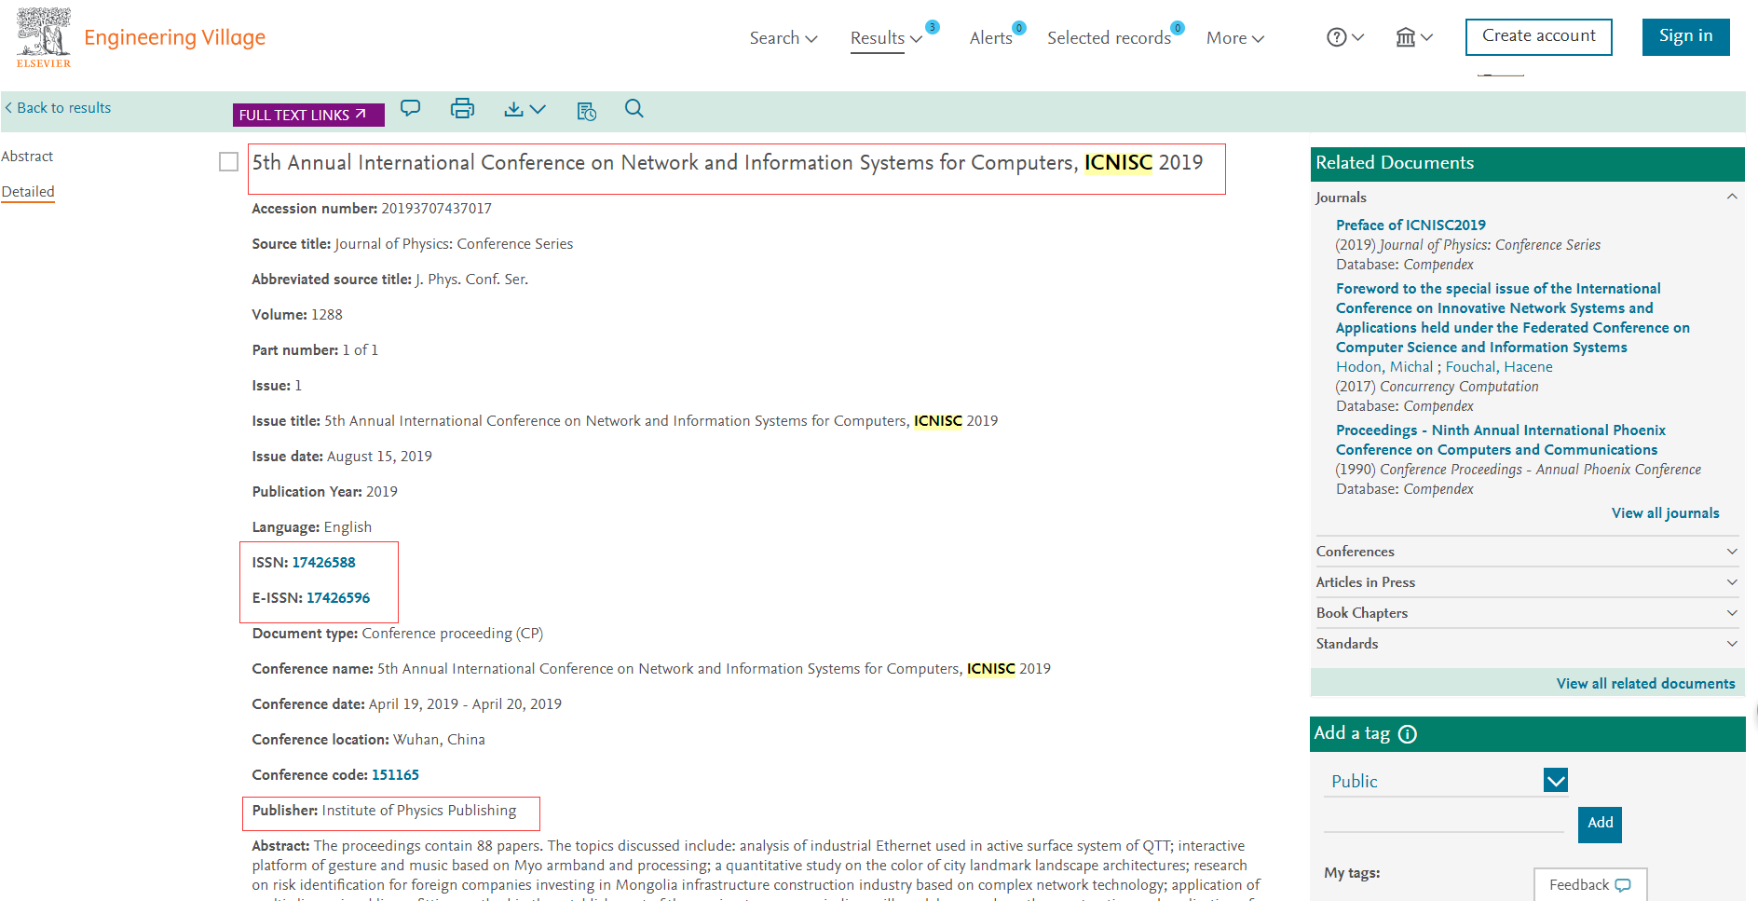Expand the Conferences section
Image resolution: width=1758 pixels, height=901 pixels.
pyautogui.click(x=1732, y=552)
